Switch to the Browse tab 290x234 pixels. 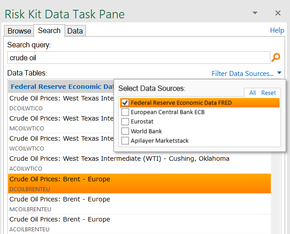(19, 31)
